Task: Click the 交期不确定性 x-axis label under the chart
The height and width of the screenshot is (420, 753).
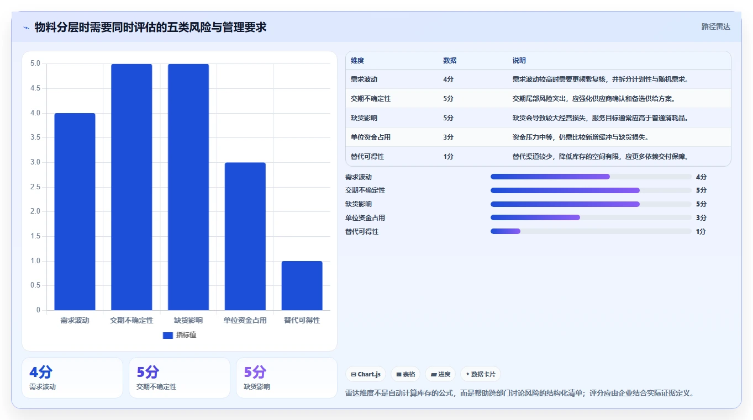Action: 131,320
